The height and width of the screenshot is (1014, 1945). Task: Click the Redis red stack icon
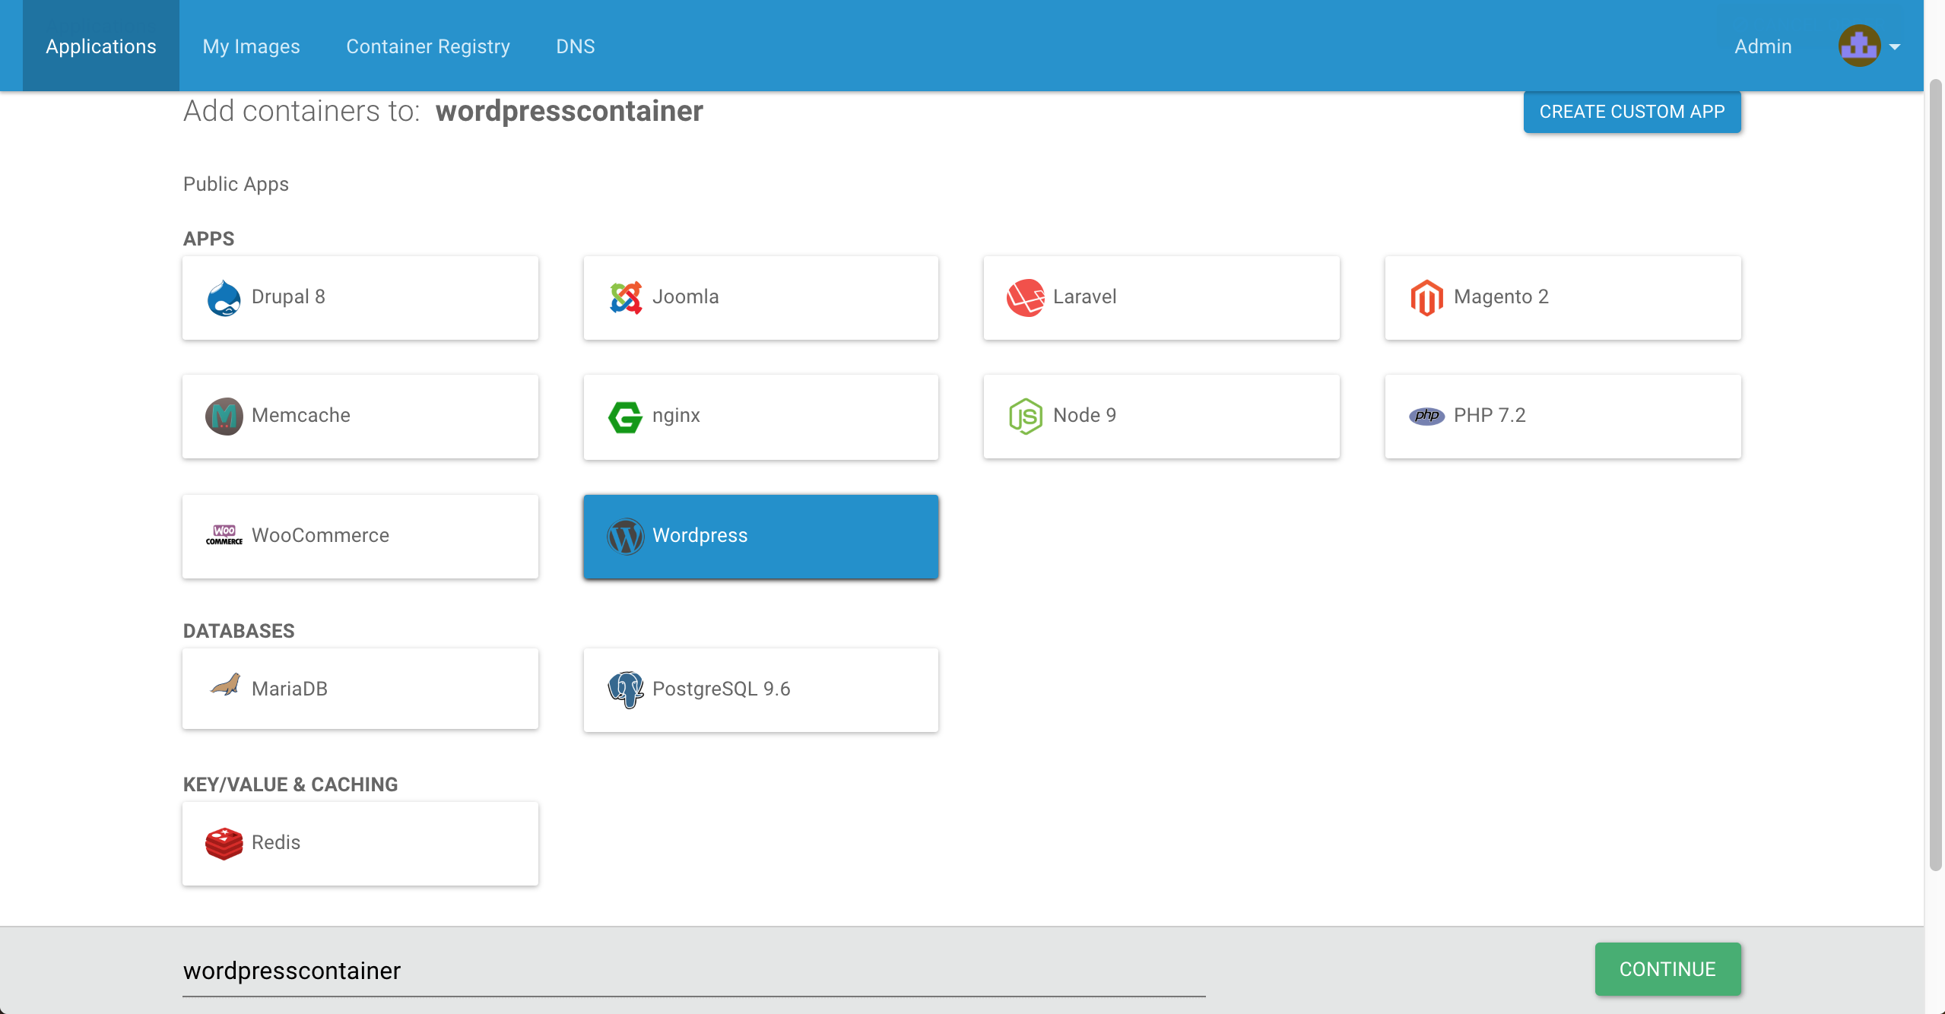pyautogui.click(x=224, y=844)
